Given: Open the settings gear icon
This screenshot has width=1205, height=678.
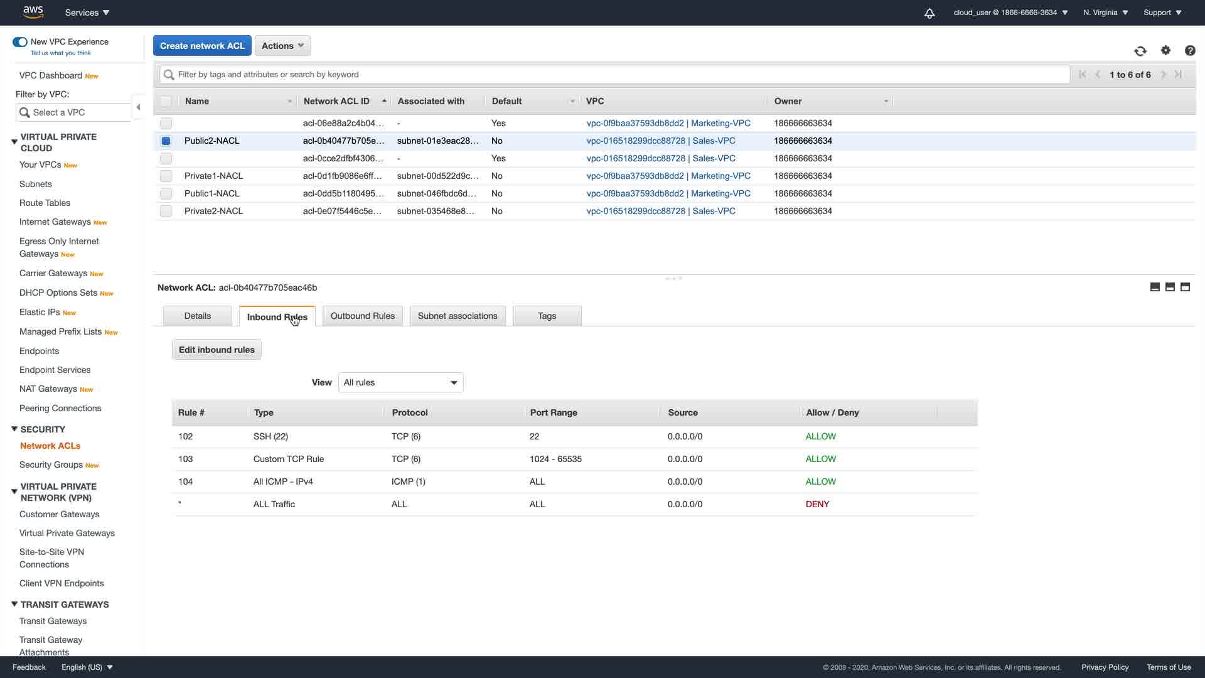Looking at the screenshot, I should (x=1165, y=50).
